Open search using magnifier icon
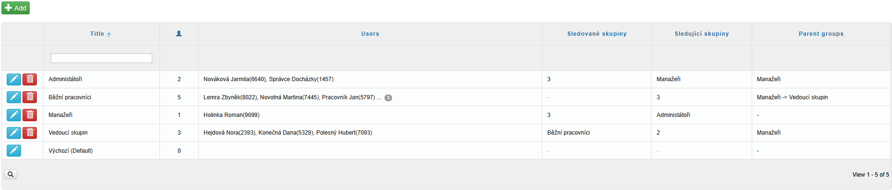 coord(11,174)
